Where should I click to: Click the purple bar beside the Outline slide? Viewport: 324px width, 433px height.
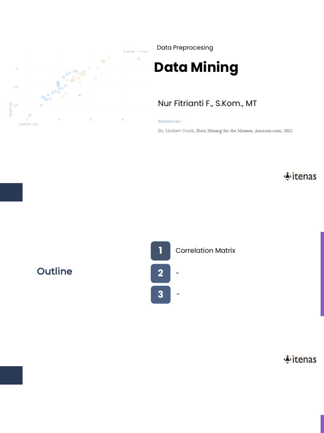[x=322, y=274]
